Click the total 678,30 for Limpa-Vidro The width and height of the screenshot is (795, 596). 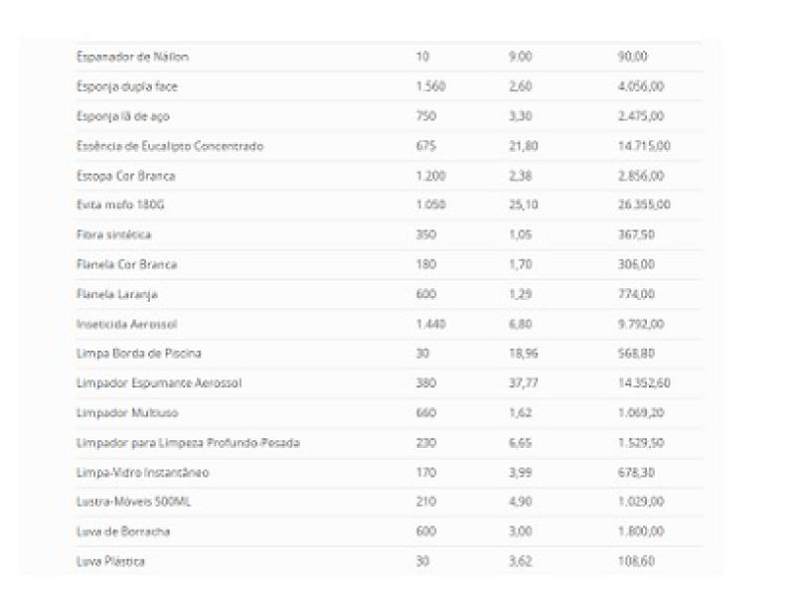tap(636, 472)
